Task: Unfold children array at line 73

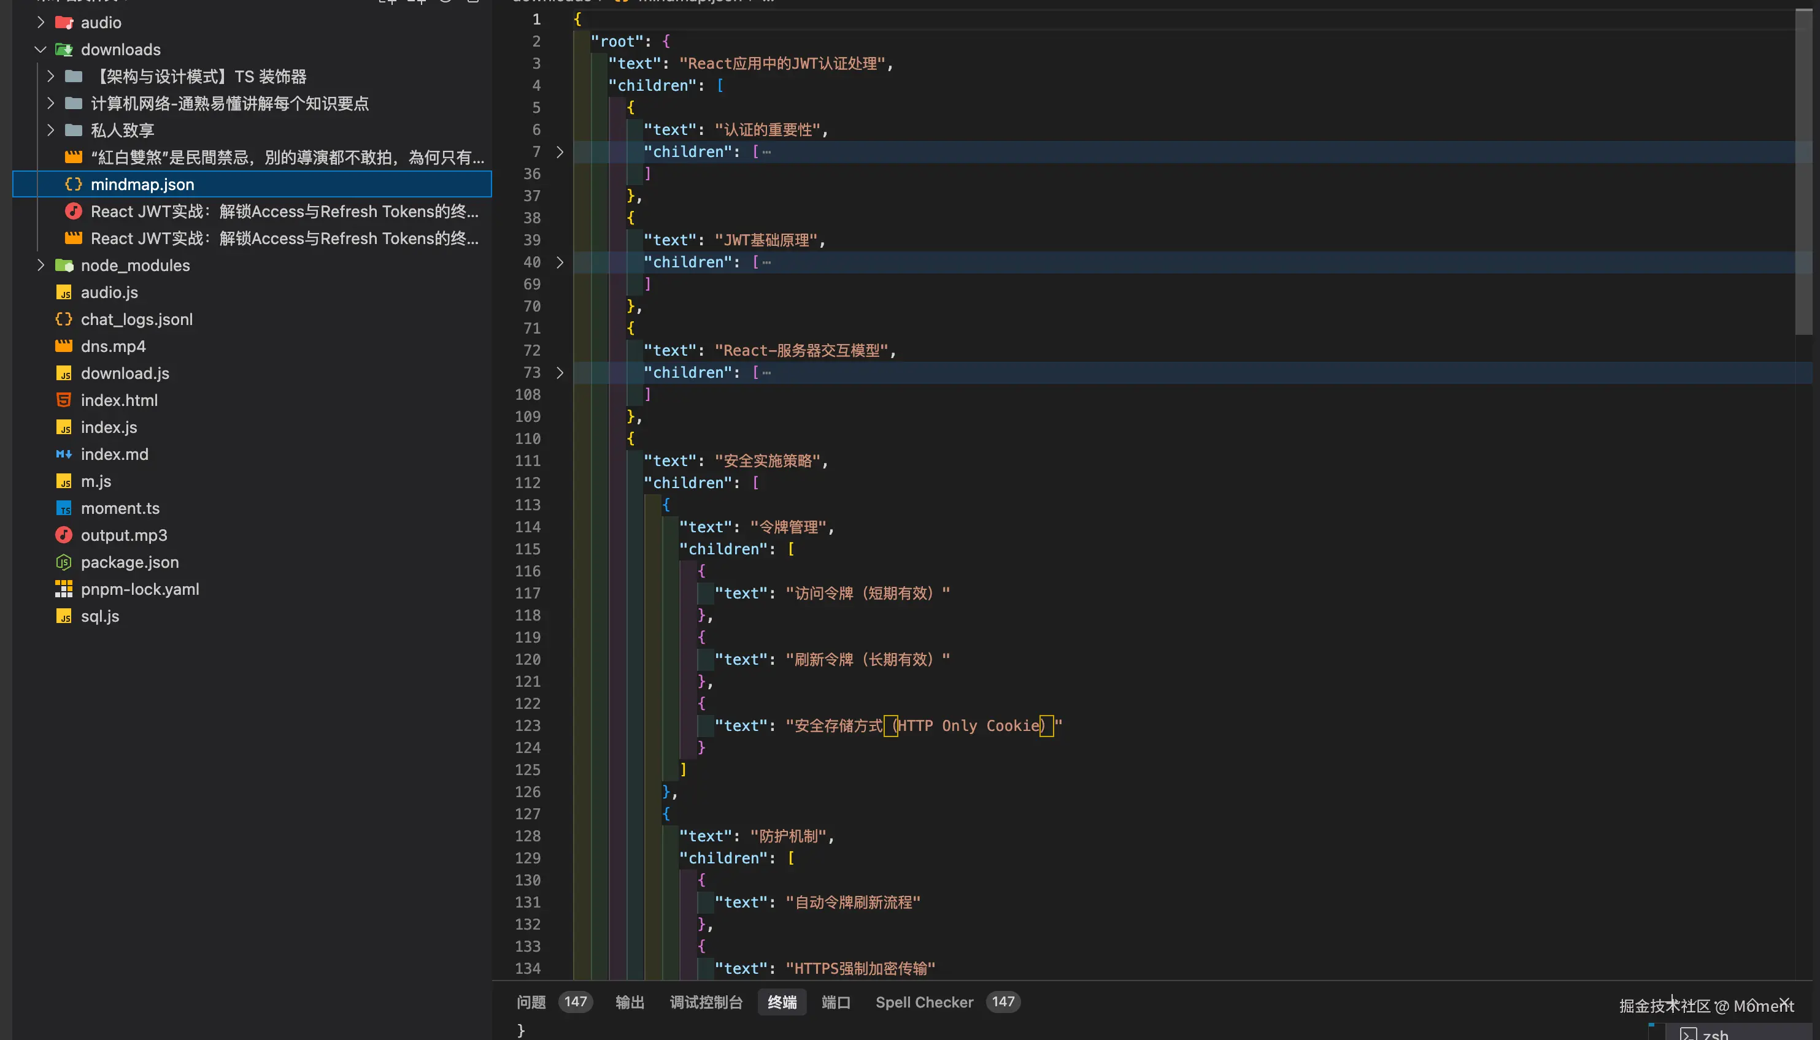Action: point(560,372)
